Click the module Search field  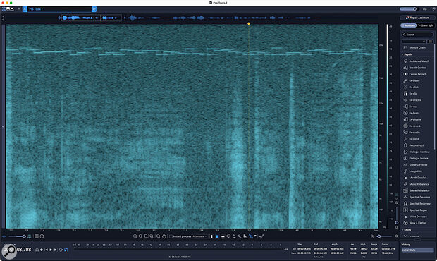[417, 35]
